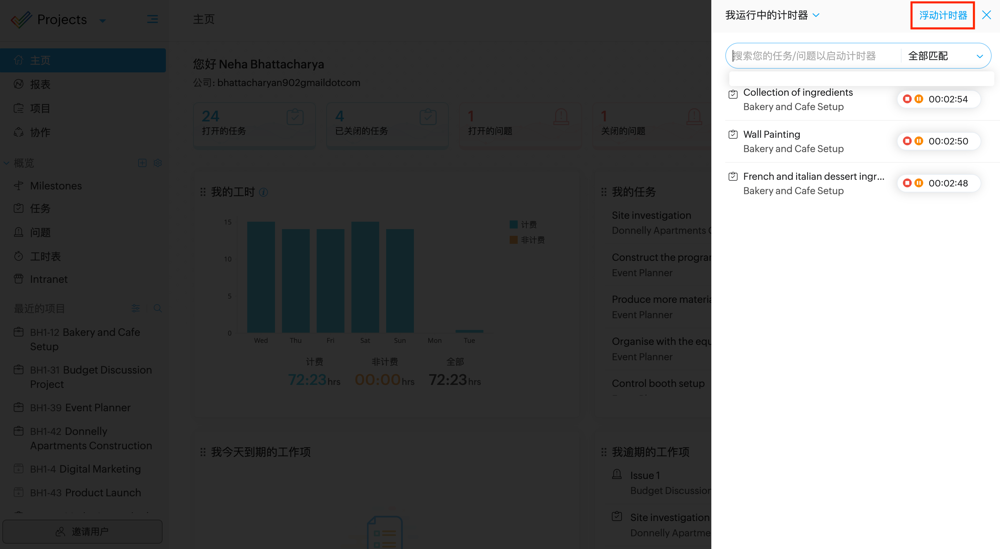Pause the French and italian dessert timer
Image resolution: width=1000 pixels, height=549 pixels.
919,183
